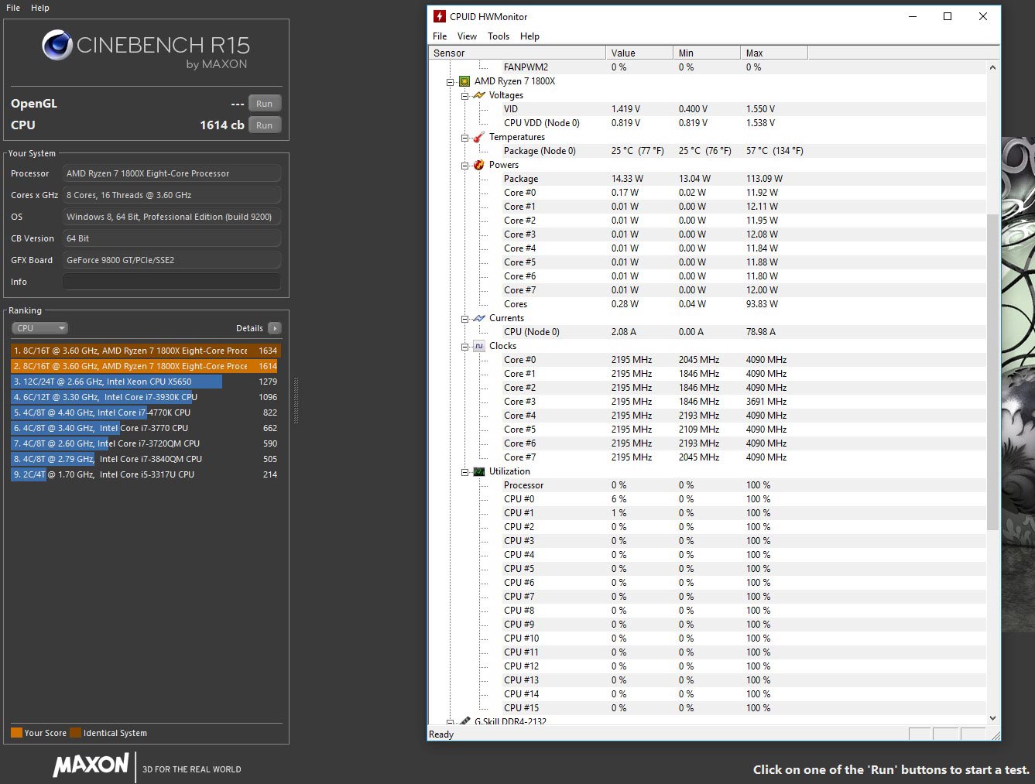Click the Processor field in Your System
This screenshot has height=784, width=1035.
point(172,173)
